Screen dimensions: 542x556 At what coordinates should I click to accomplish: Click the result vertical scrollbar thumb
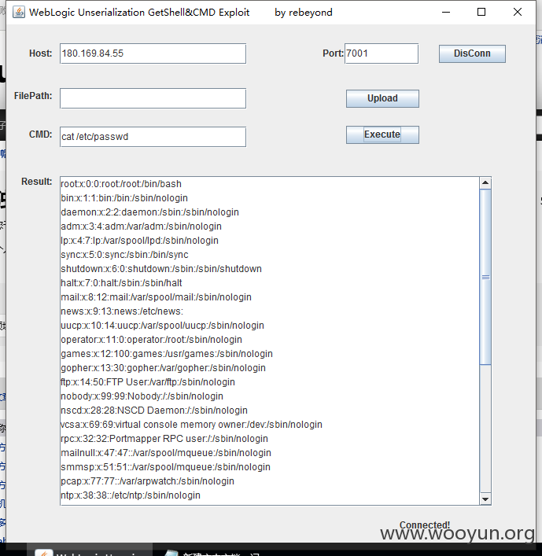pos(485,277)
